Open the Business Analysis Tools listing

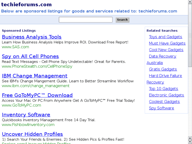[x=32, y=37]
